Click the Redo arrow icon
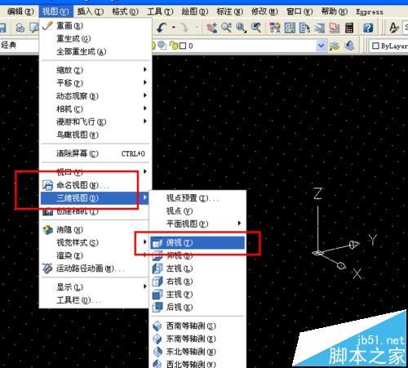This screenshot has height=368, width=408. (184, 28)
